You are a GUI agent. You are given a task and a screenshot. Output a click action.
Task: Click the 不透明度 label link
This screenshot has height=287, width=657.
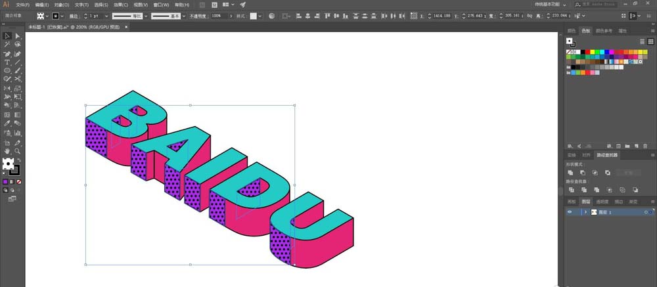pyautogui.click(x=199, y=16)
